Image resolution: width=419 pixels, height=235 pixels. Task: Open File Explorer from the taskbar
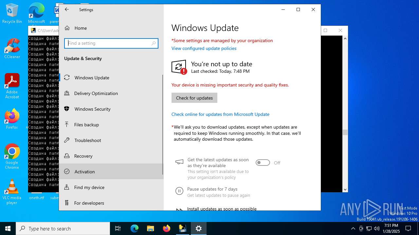click(x=150, y=228)
